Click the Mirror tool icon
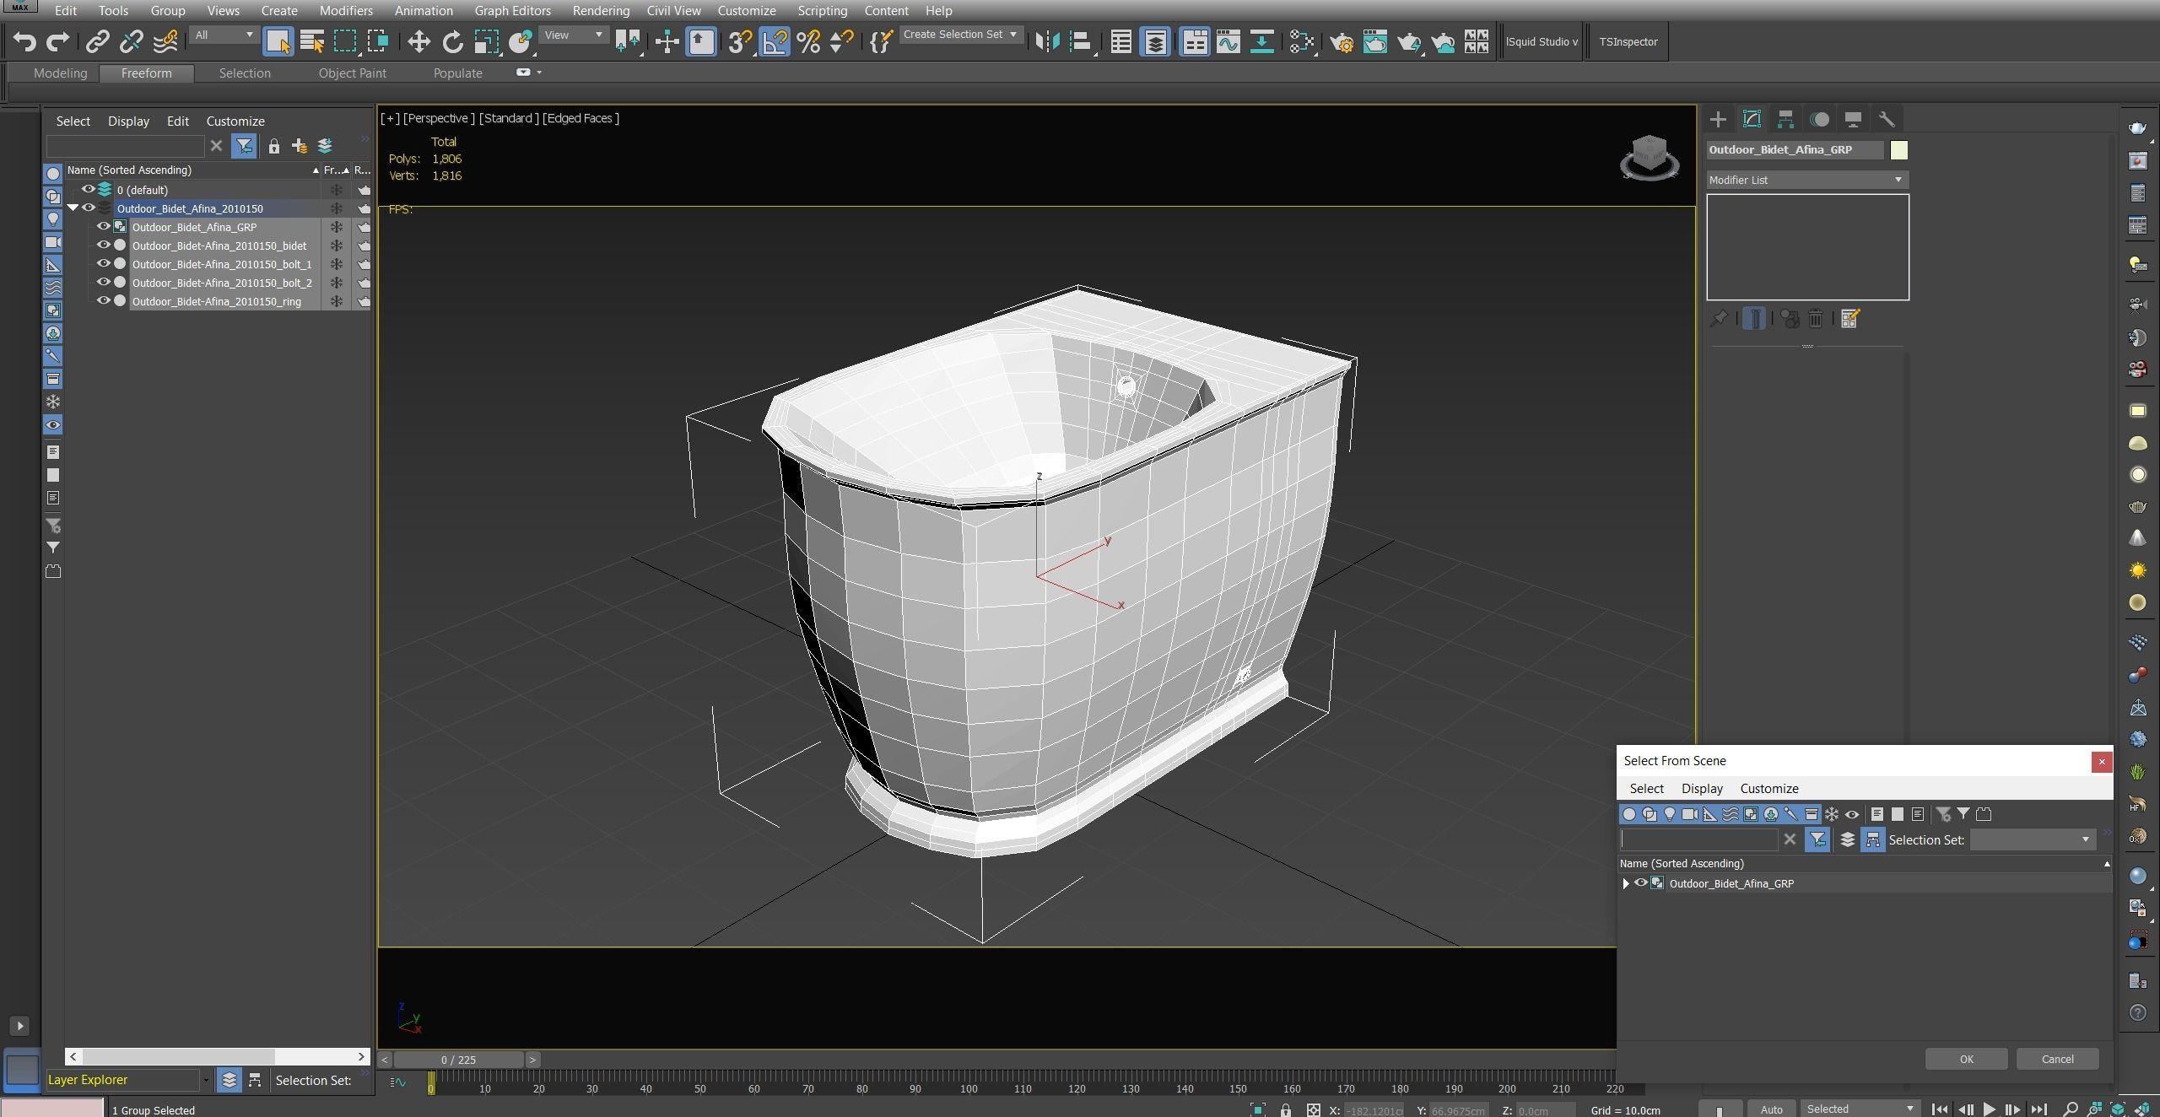The width and height of the screenshot is (2160, 1117). click(1047, 41)
